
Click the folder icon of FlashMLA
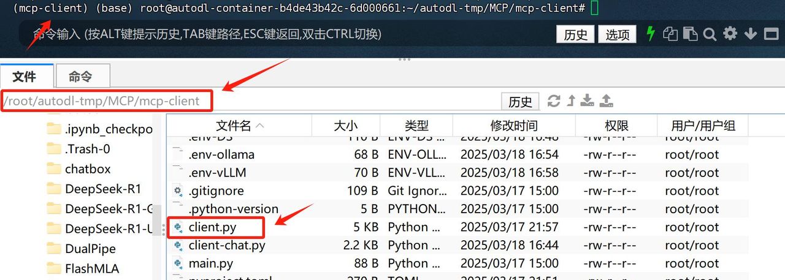pyautogui.click(x=54, y=268)
